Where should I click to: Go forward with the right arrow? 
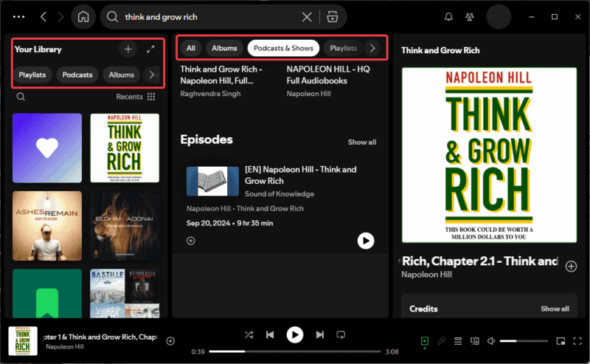tap(61, 17)
